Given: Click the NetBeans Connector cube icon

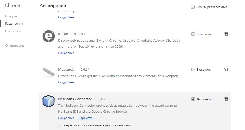Looking at the screenshot, I should 49,101.
